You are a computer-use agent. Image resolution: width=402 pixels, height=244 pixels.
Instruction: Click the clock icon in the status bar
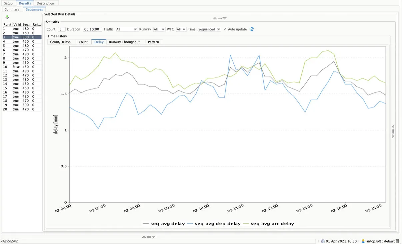click(x=323, y=241)
